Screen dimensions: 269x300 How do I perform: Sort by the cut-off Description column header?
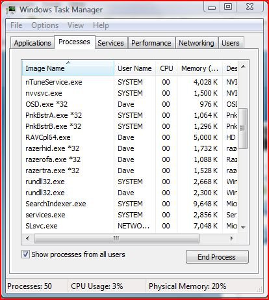[x=230, y=68]
